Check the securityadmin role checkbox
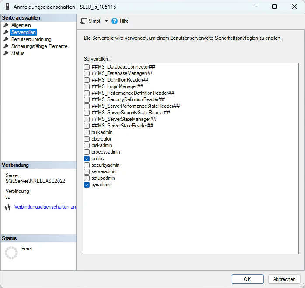 point(87,165)
